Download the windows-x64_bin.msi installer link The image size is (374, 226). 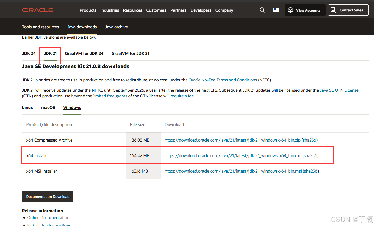click(x=233, y=171)
